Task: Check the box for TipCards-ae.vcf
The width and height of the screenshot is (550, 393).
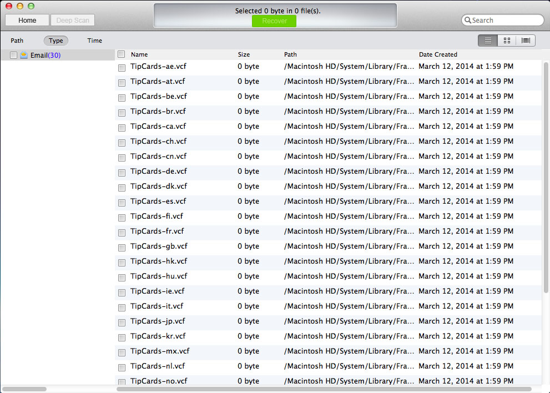Action: pos(122,68)
